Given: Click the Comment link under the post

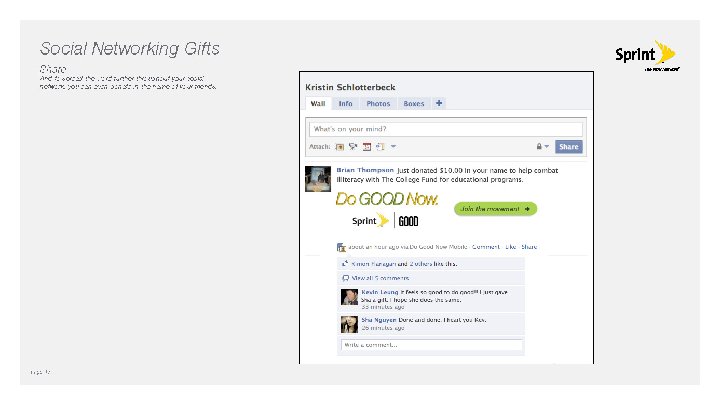Looking at the screenshot, I should click(486, 247).
